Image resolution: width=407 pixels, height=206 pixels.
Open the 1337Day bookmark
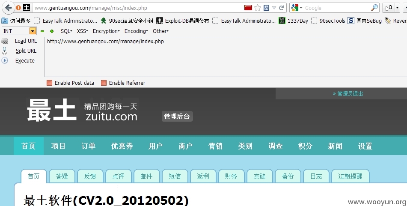point(293,21)
